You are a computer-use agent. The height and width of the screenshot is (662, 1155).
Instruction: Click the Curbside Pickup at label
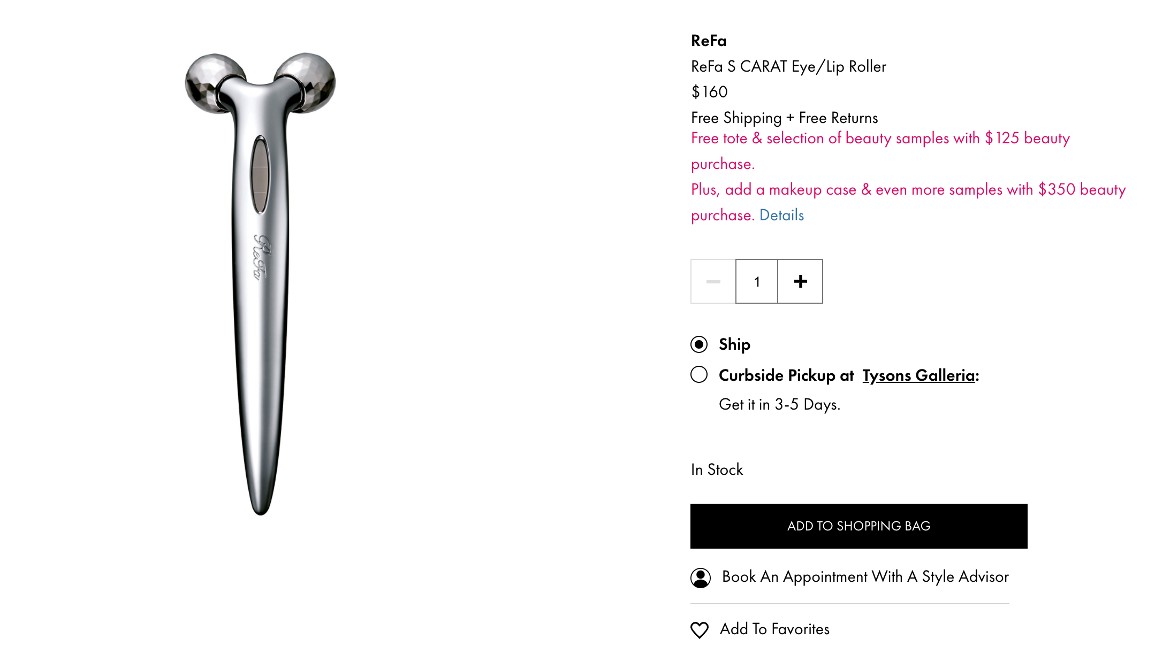click(786, 375)
